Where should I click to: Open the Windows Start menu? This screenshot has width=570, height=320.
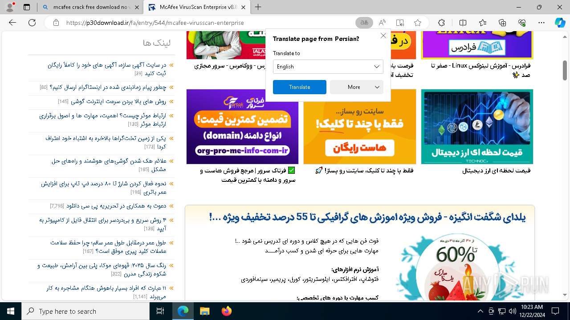point(11,311)
